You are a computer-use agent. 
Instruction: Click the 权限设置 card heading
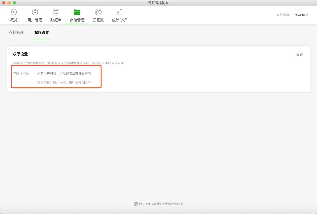[20, 54]
